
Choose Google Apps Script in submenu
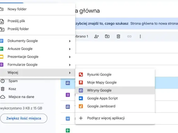pos(115,98)
